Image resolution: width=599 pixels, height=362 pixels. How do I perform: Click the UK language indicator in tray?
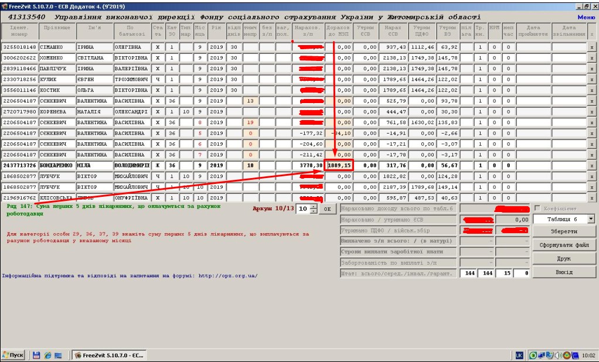click(519, 356)
